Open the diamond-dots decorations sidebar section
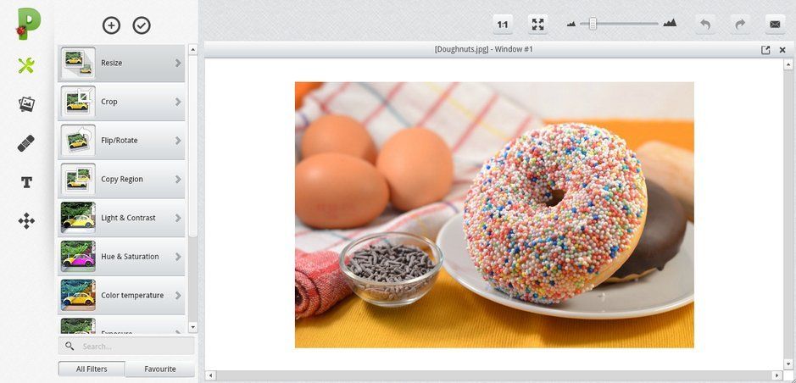The image size is (796, 383). (26, 220)
